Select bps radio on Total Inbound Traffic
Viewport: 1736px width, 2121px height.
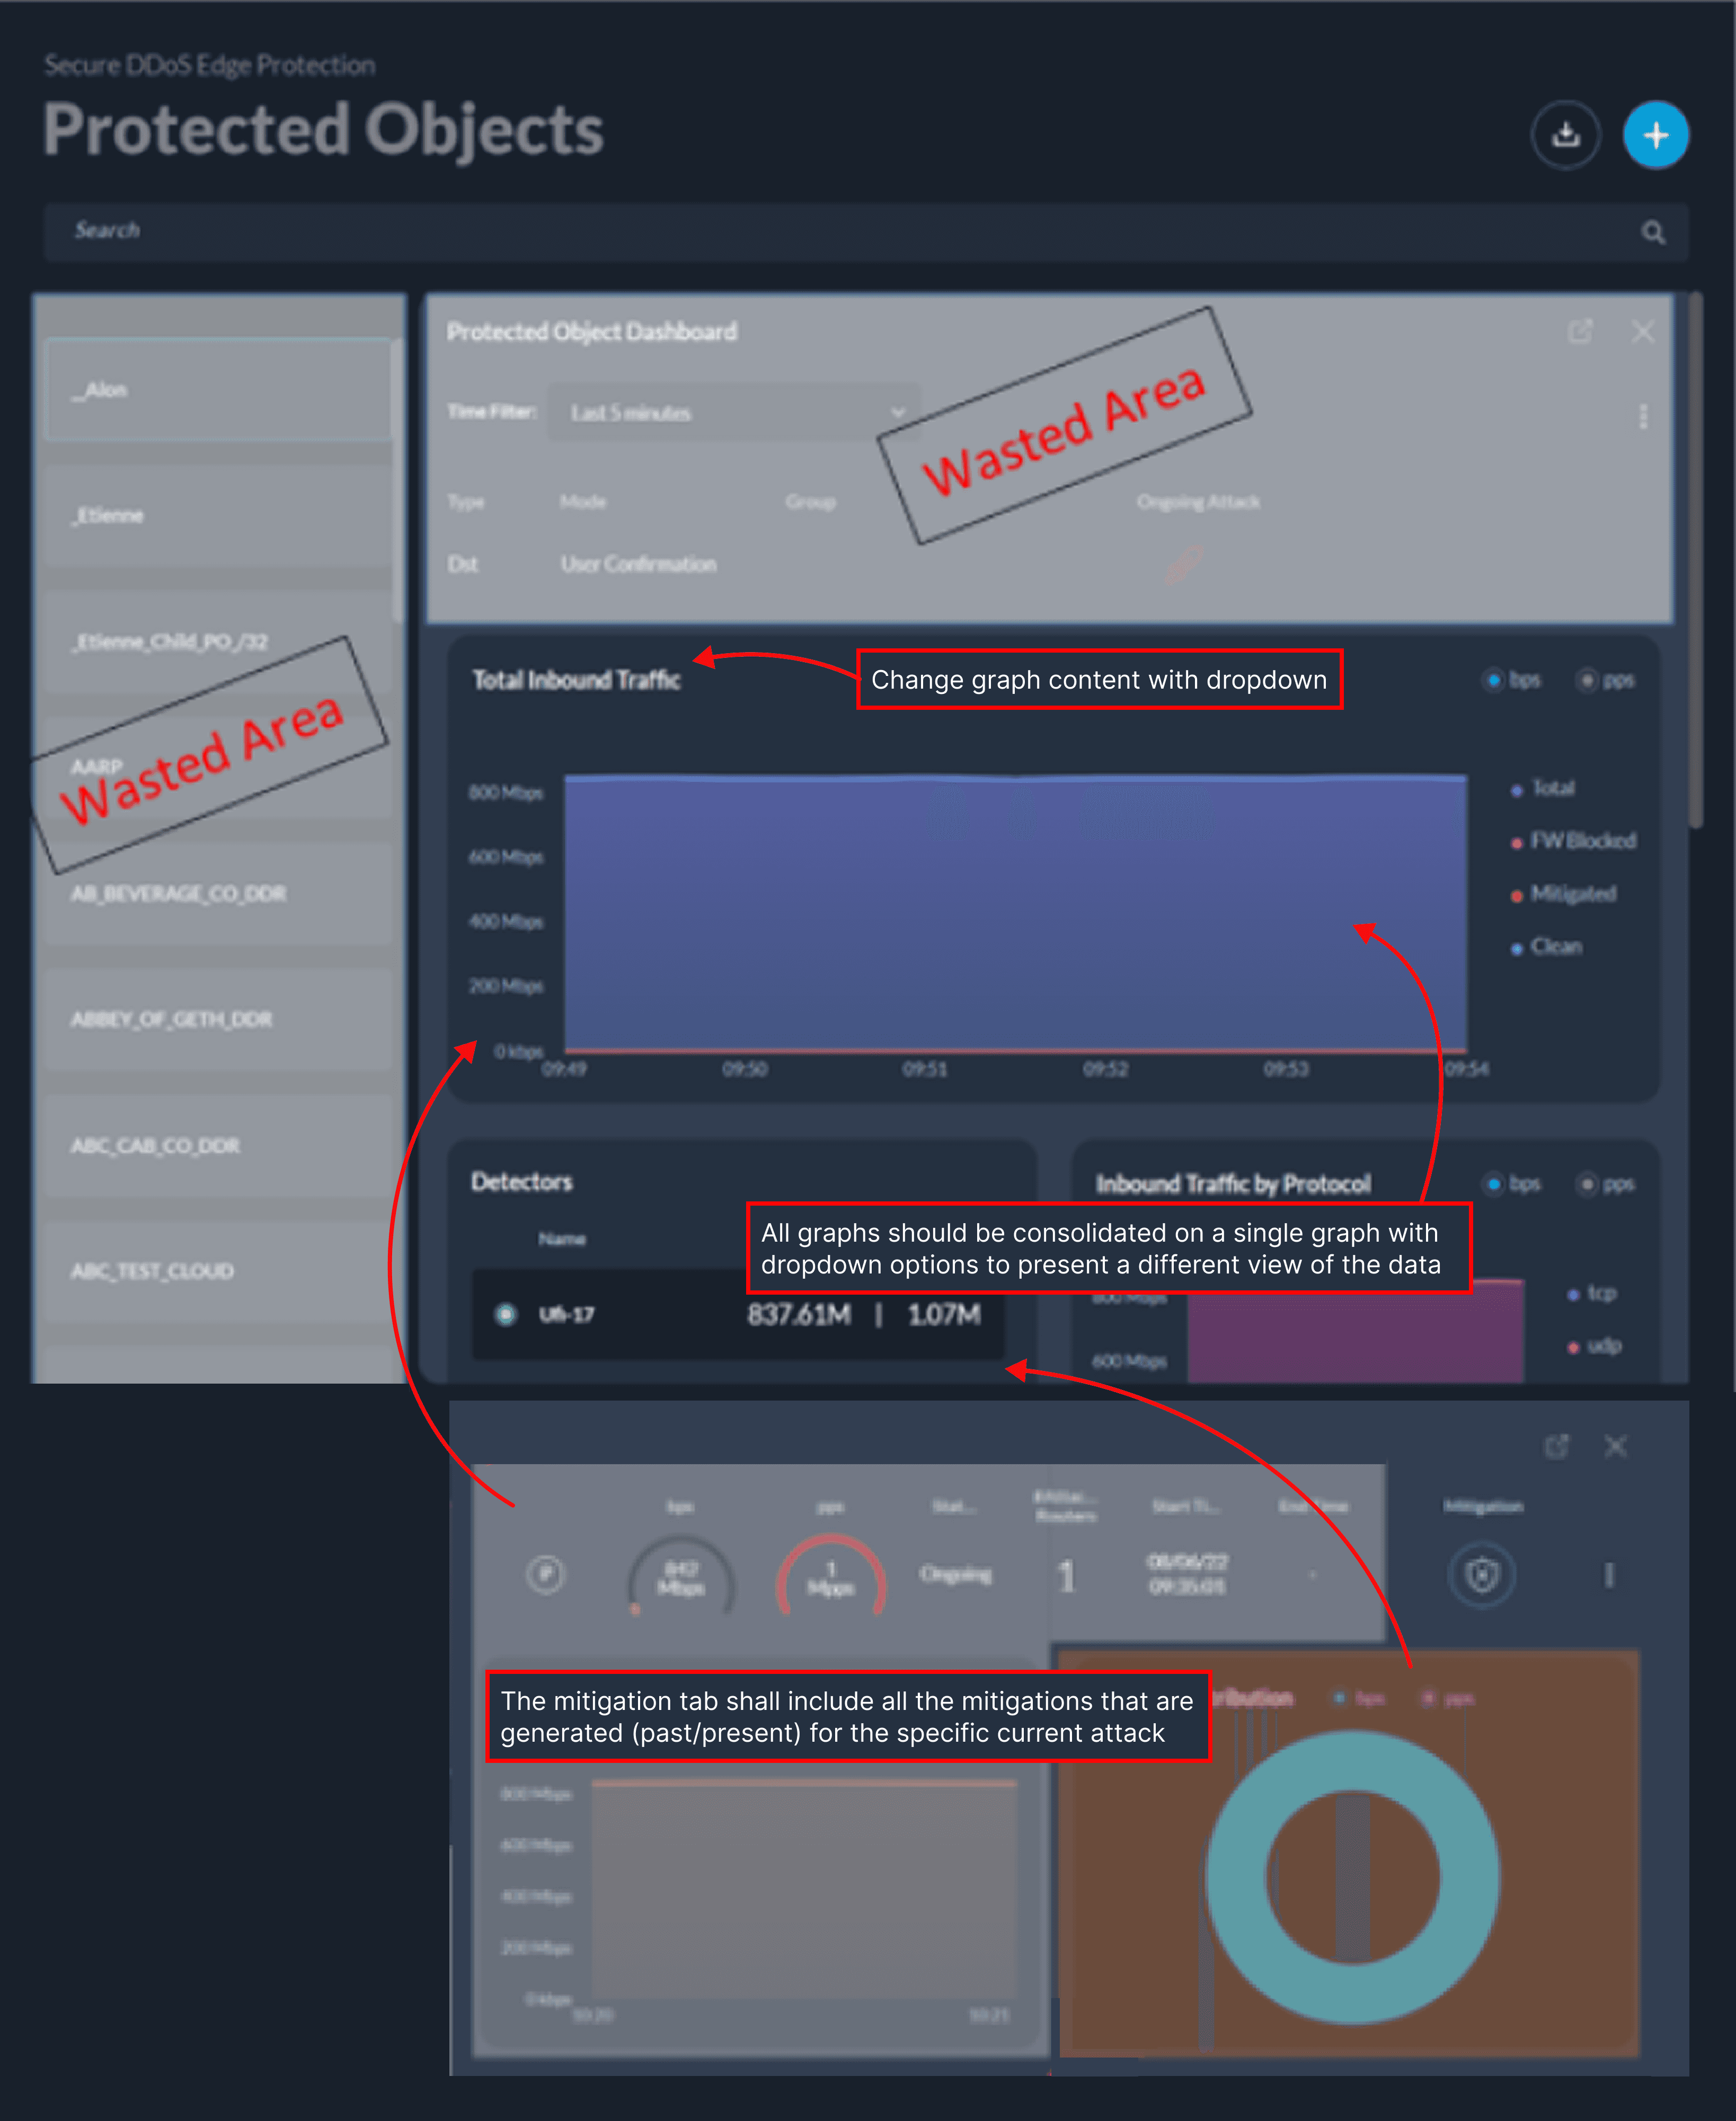(x=1493, y=681)
